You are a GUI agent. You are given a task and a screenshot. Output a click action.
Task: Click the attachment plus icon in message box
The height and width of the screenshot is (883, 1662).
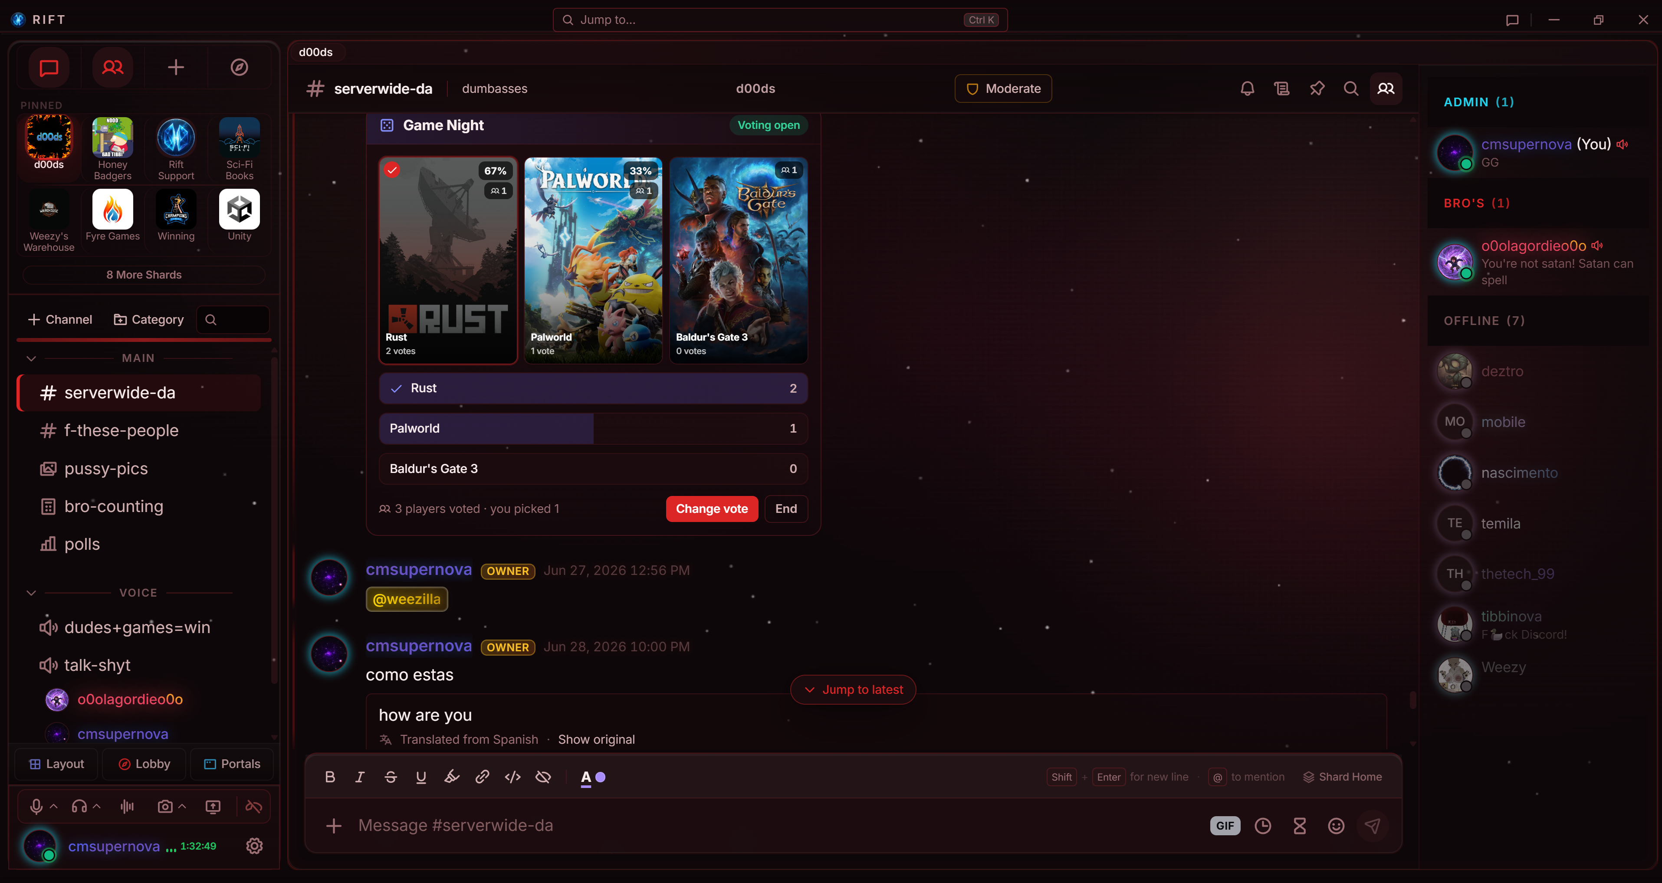[x=334, y=826]
